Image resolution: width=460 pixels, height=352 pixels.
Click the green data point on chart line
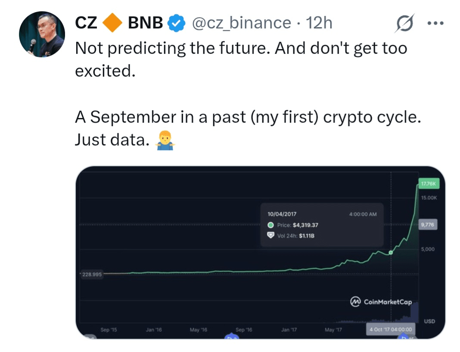tap(391, 253)
